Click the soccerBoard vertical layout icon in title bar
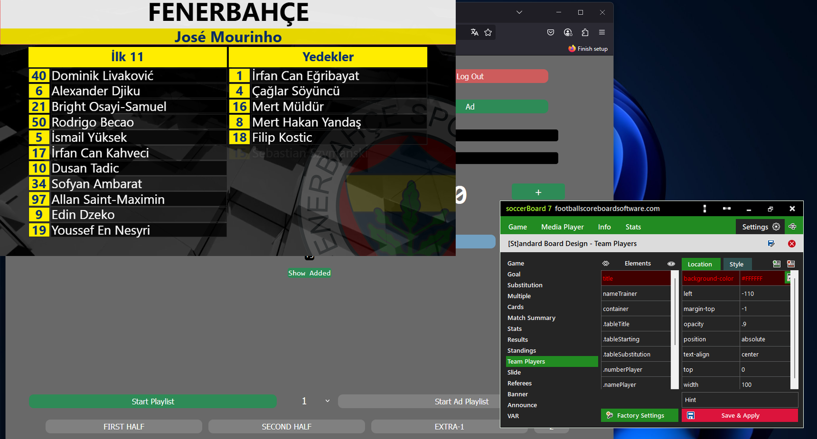The image size is (817, 439). coord(705,209)
